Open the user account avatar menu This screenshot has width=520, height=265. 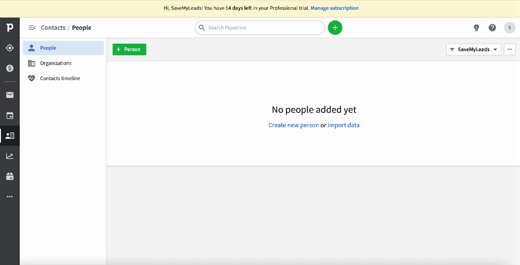coord(509,28)
